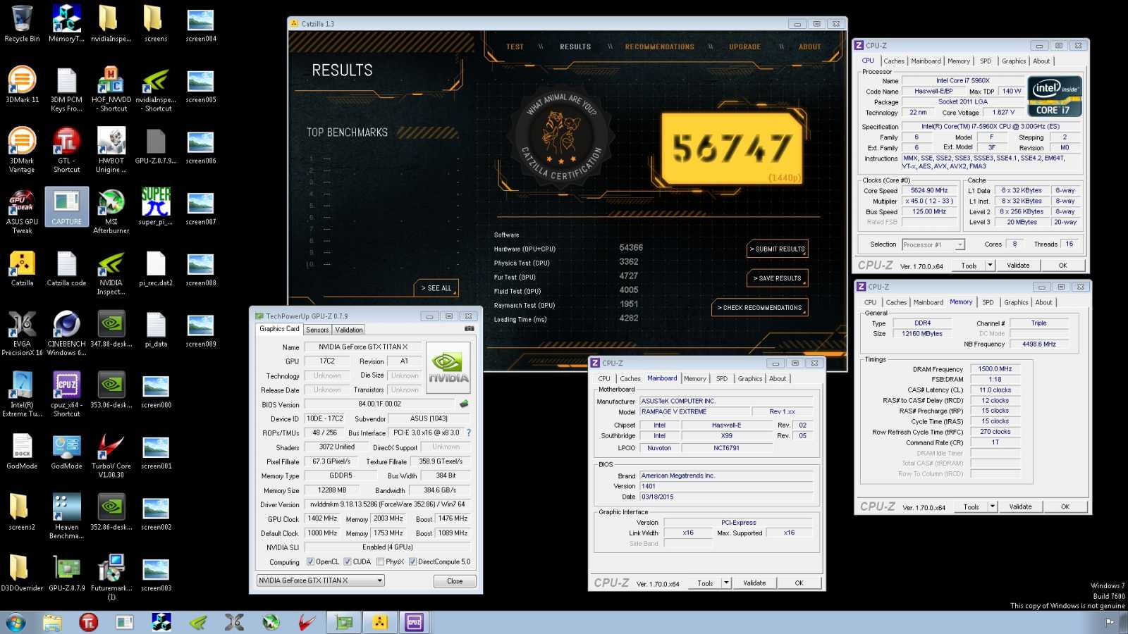Launch TurboV Core desktop icon
1128x634 pixels.
(111, 455)
